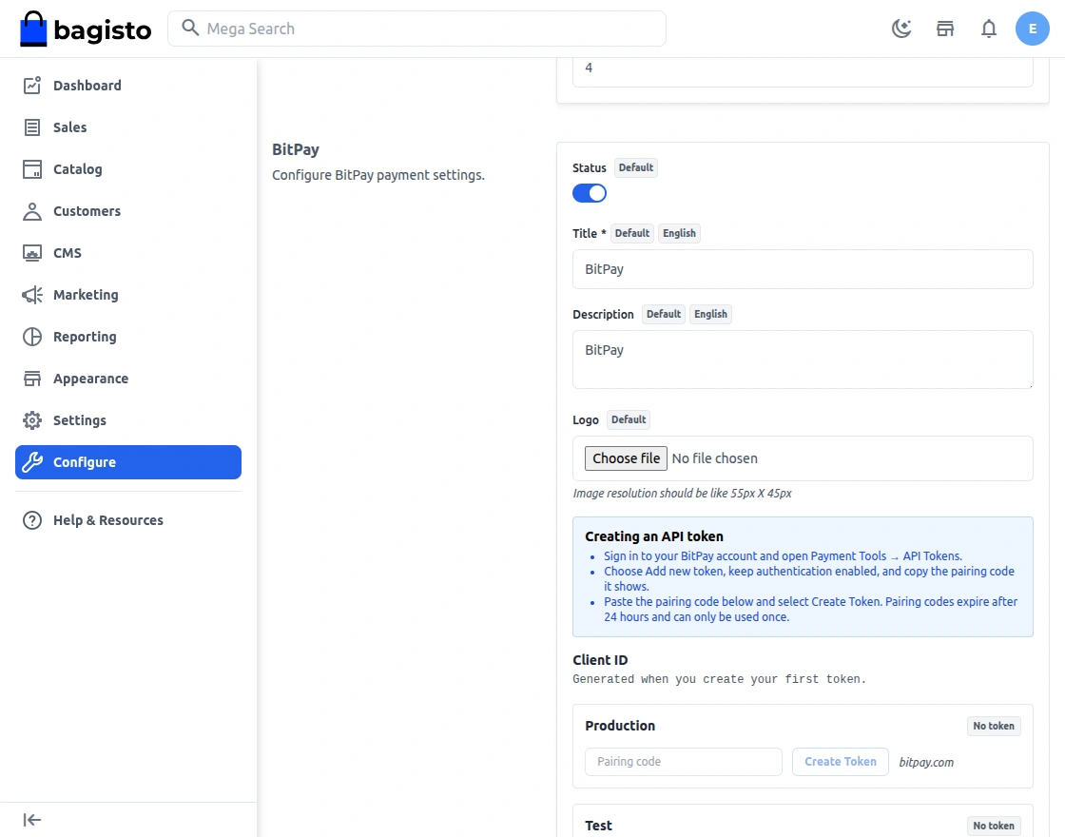Open the storefront shop icon
The height and width of the screenshot is (837, 1065).
point(945,29)
